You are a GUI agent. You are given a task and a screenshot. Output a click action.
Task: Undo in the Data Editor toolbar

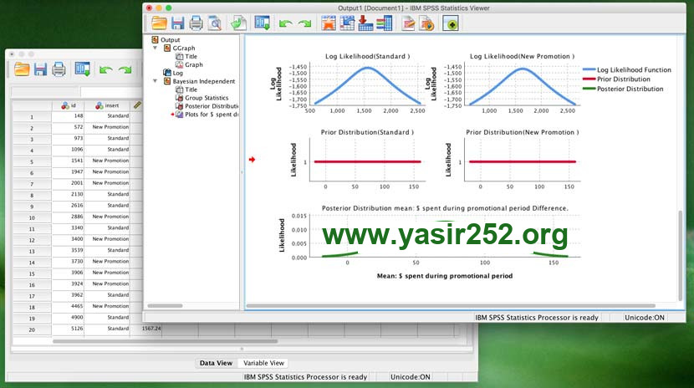pyautogui.click(x=106, y=70)
